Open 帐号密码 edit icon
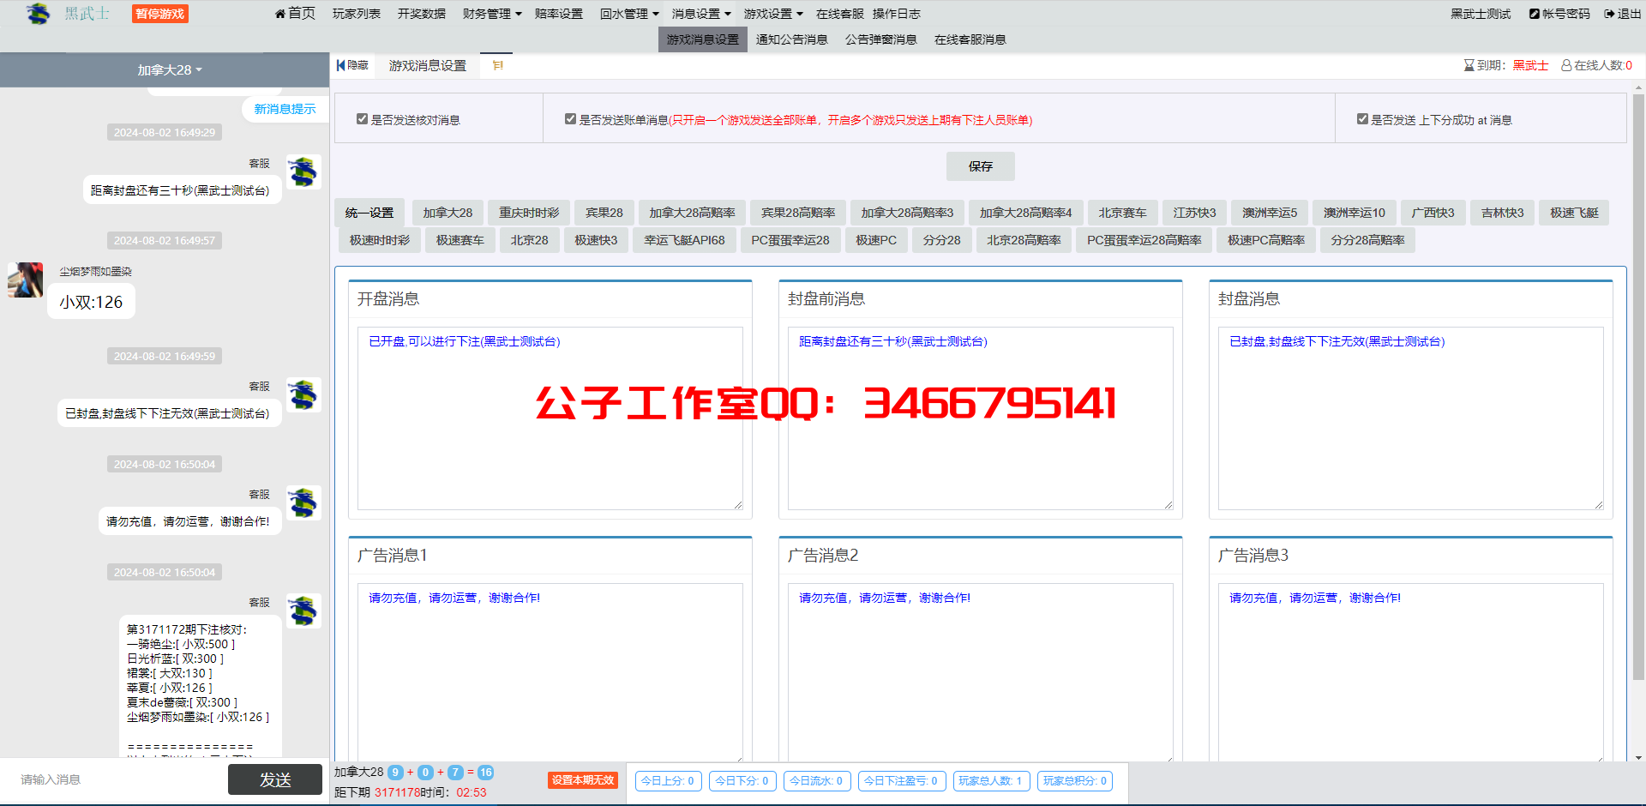Image resolution: width=1646 pixels, height=806 pixels. 1535,14
